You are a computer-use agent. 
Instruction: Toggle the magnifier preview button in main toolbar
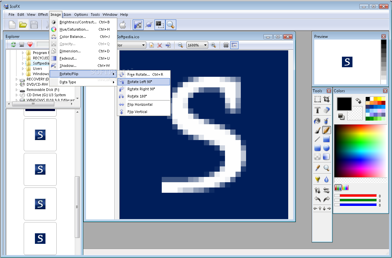tap(171, 25)
